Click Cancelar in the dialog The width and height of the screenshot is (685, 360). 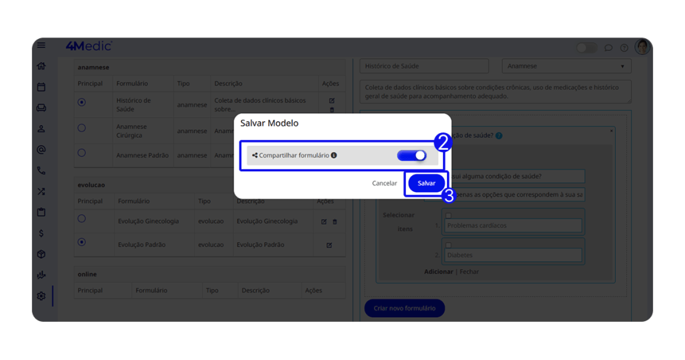385,183
